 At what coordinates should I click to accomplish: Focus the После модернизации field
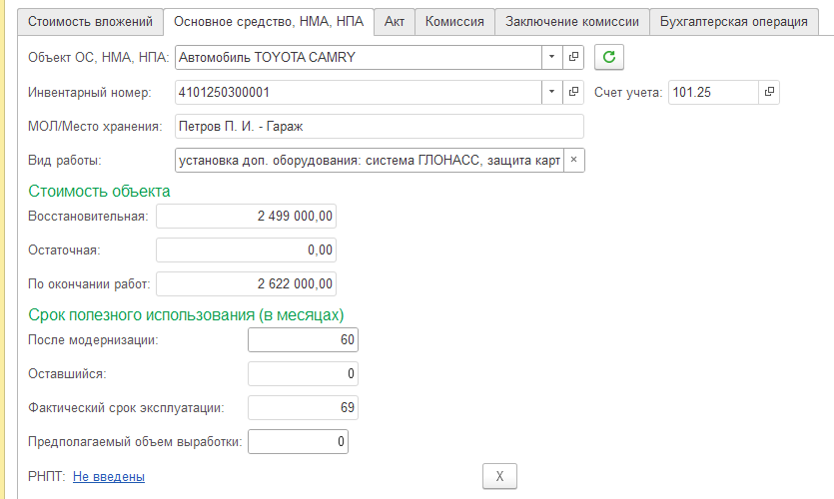(304, 340)
